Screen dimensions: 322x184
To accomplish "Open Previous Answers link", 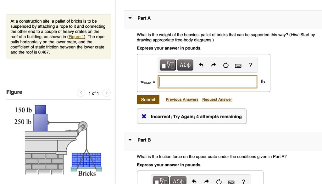I will 182,99.
